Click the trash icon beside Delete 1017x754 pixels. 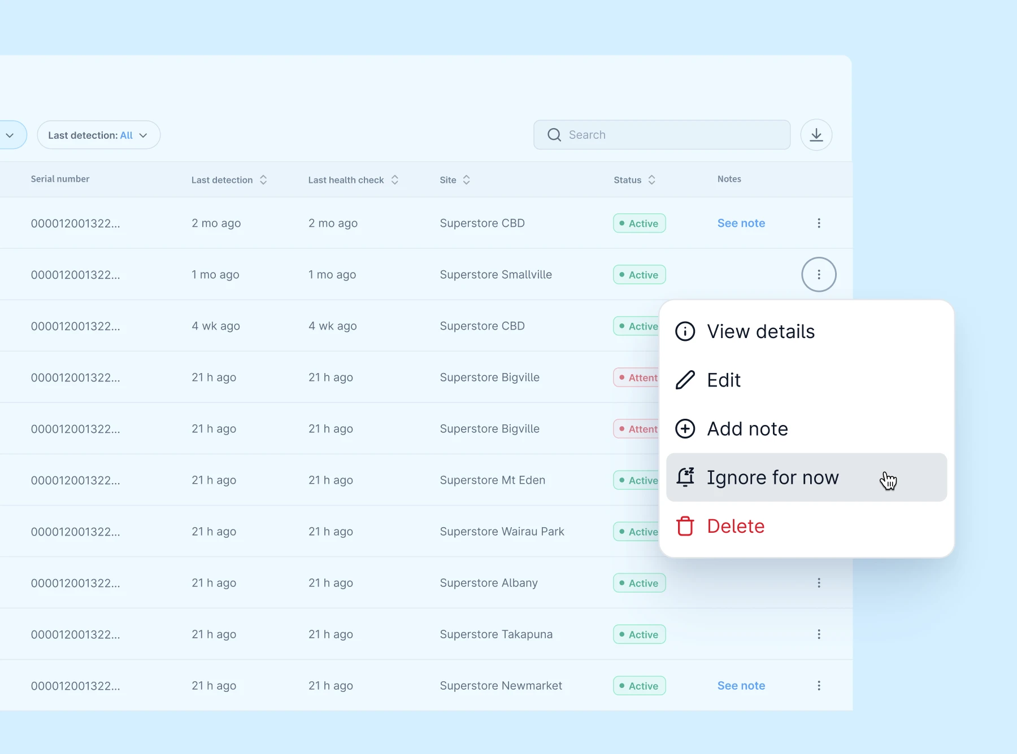click(x=685, y=526)
